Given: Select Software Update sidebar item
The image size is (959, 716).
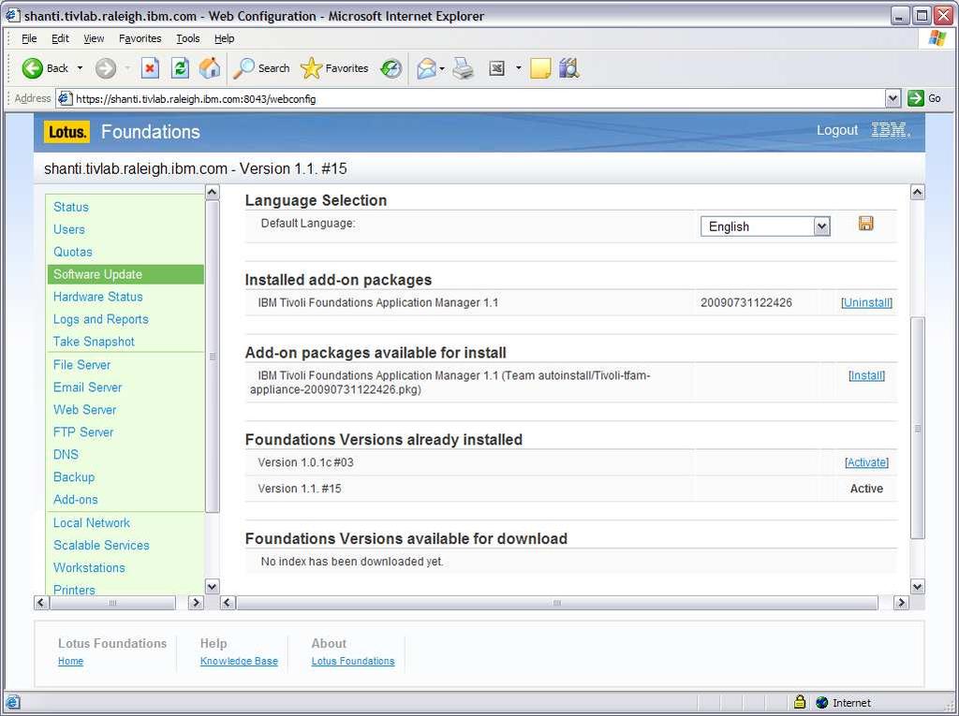Looking at the screenshot, I should pos(126,274).
